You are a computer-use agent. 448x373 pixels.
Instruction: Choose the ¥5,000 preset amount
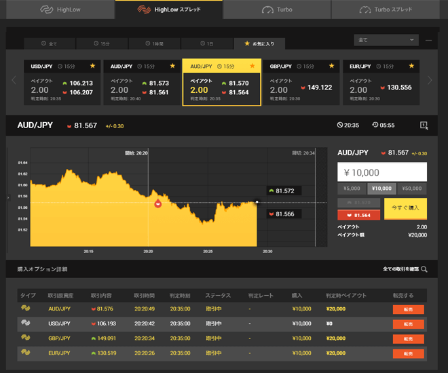pos(352,189)
